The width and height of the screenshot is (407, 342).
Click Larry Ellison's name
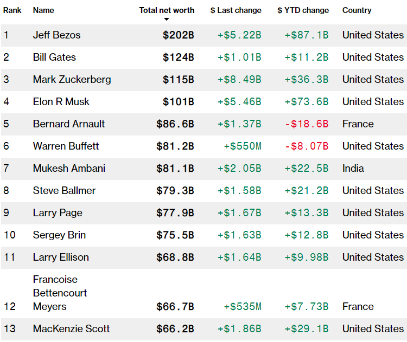61,257
